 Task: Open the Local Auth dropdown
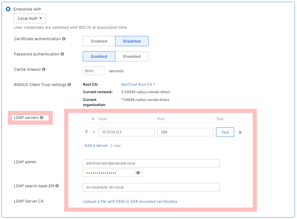30,18
